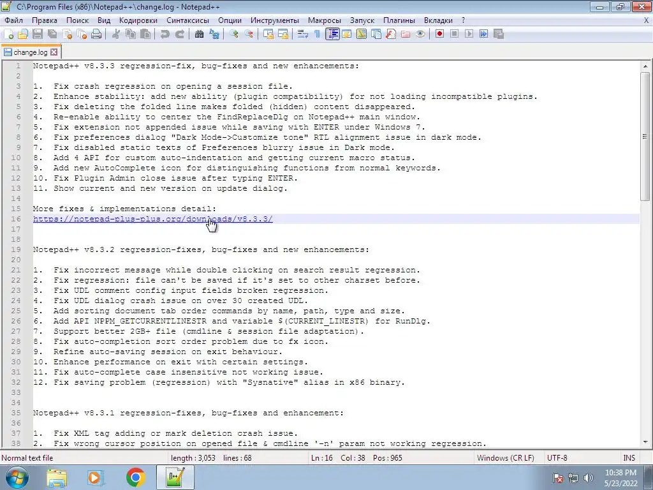653x490 pixels.
Task: Click Run Macro Multiple Times icon
Action: click(483, 34)
